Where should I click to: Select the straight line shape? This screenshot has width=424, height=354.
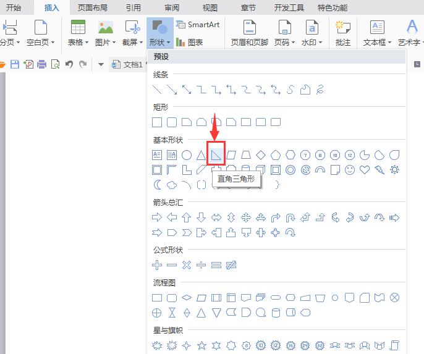click(x=157, y=90)
